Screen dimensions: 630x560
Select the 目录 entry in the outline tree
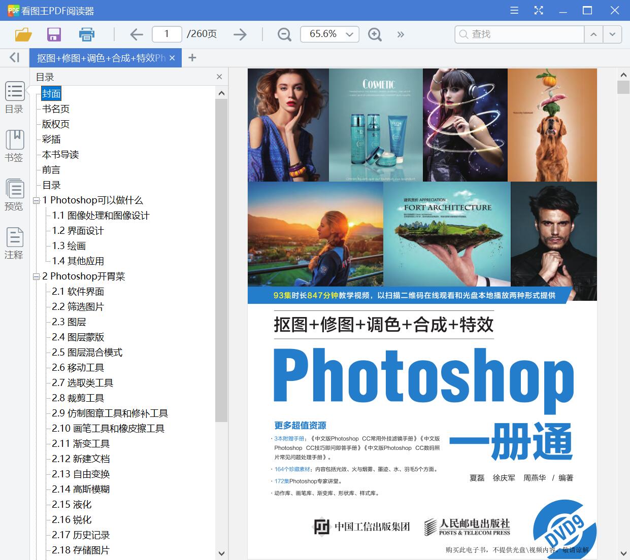51,185
